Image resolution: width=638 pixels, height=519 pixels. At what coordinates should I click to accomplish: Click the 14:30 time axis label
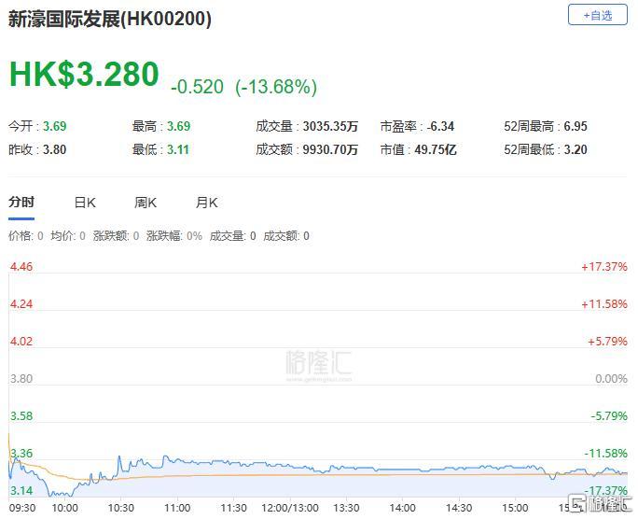click(x=459, y=508)
